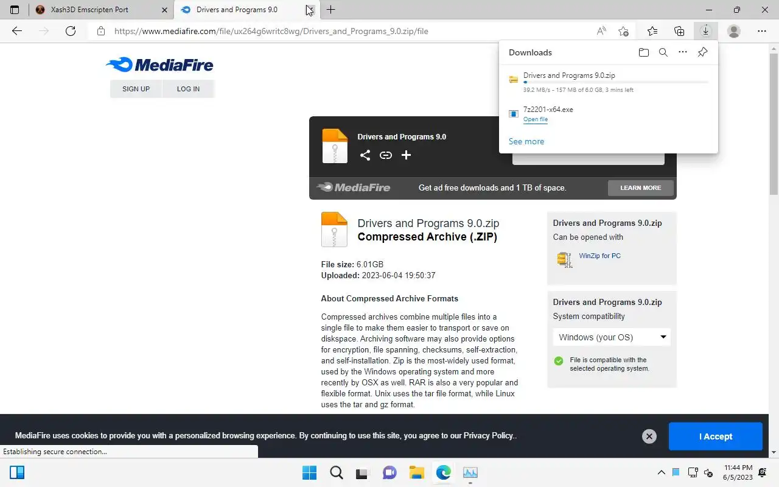Pin the Downloads panel
Viewport: 779px width, 487px height.
click(x=702, y=52)
